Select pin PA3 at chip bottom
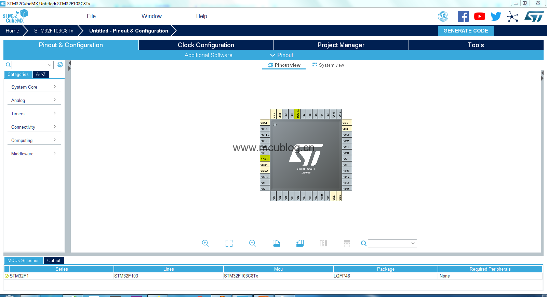 pyautogui.click(x=273, y=196)
